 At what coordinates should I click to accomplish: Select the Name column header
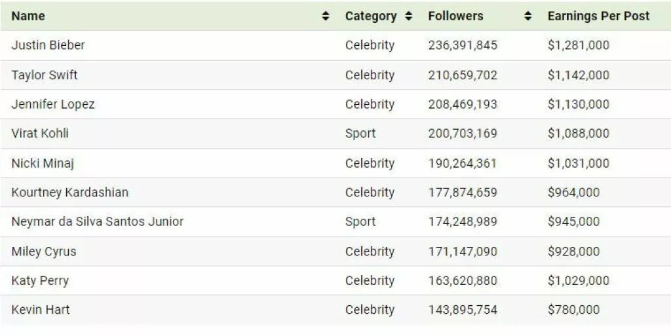tap(28, 16)
